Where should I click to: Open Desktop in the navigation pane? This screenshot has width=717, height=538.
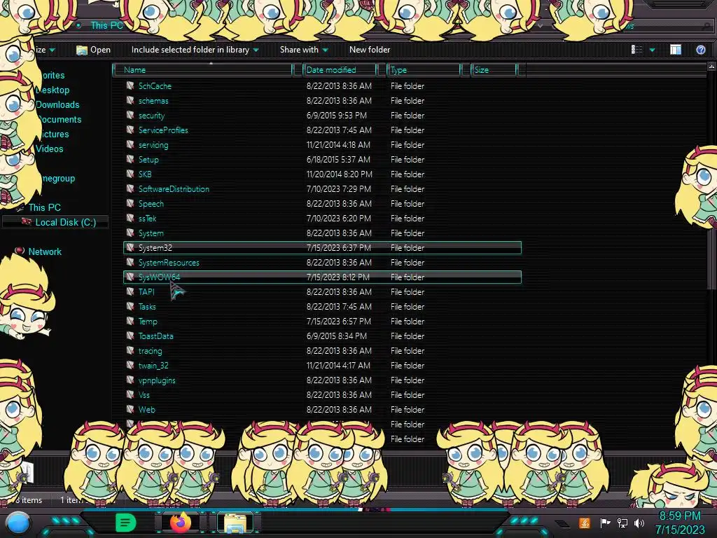click(52, 90)
